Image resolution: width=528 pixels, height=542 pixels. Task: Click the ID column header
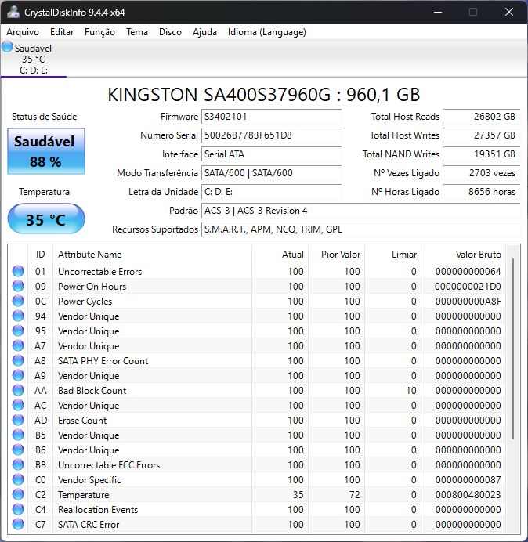[41, 255]
